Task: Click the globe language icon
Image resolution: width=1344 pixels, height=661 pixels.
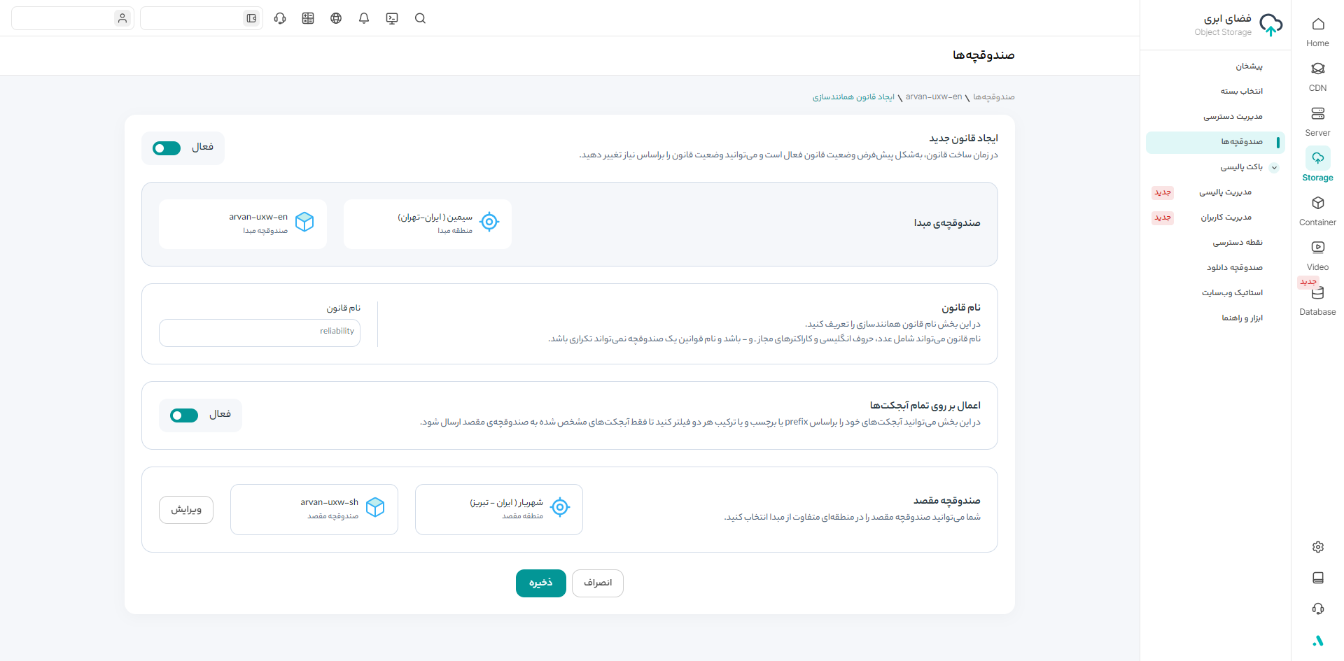Action: [336, 18]
